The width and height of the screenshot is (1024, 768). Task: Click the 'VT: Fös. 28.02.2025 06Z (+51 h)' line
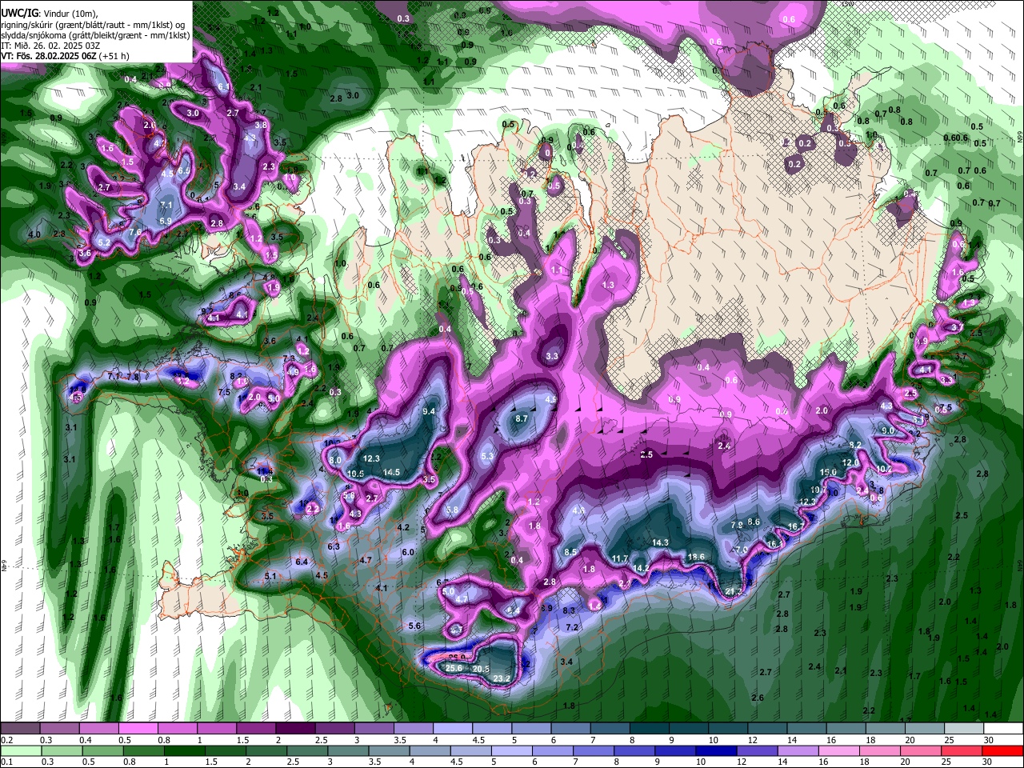(65, 56)
